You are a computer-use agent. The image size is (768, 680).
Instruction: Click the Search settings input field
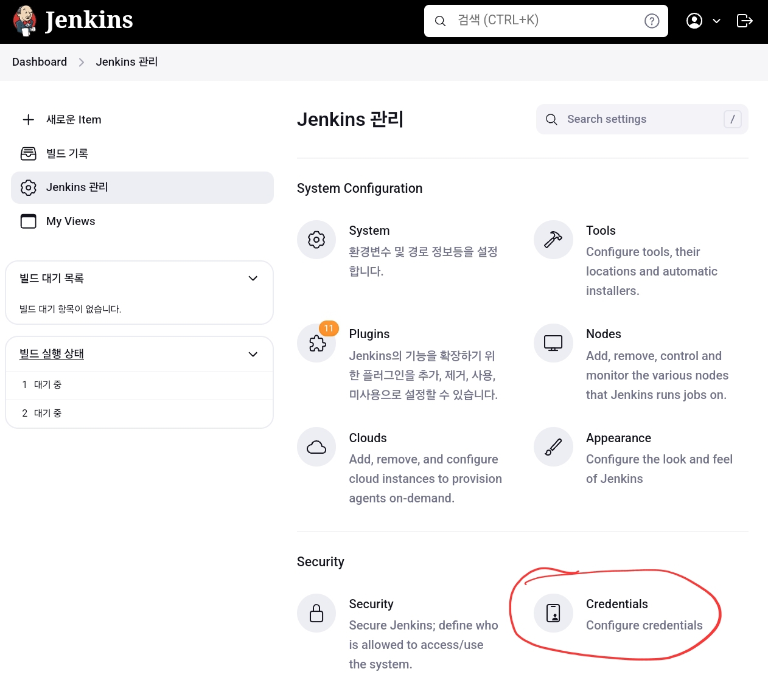(x=633, y=119)
